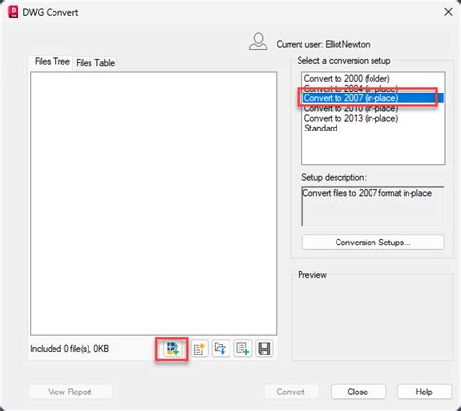Click the View Report button
461x411 pixels.
(x=70, y=392)
